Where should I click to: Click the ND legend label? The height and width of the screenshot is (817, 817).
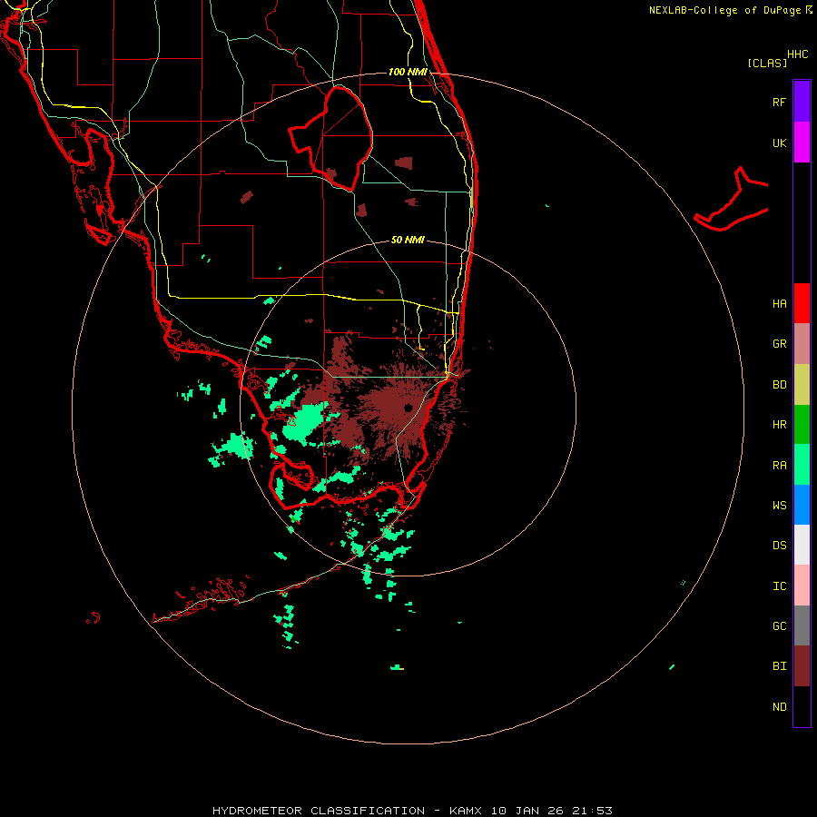pos(779,707)
